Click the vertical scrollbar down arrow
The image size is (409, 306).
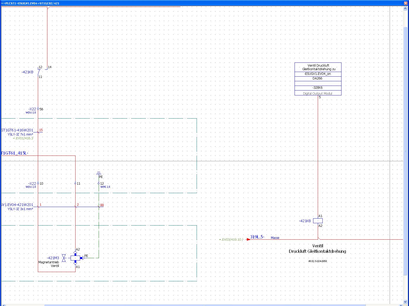tap(406, 302)
